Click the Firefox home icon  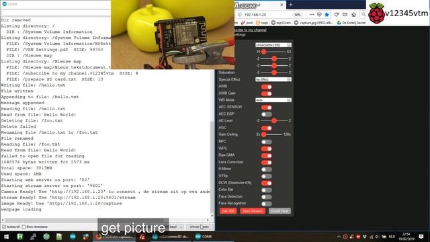354,15
